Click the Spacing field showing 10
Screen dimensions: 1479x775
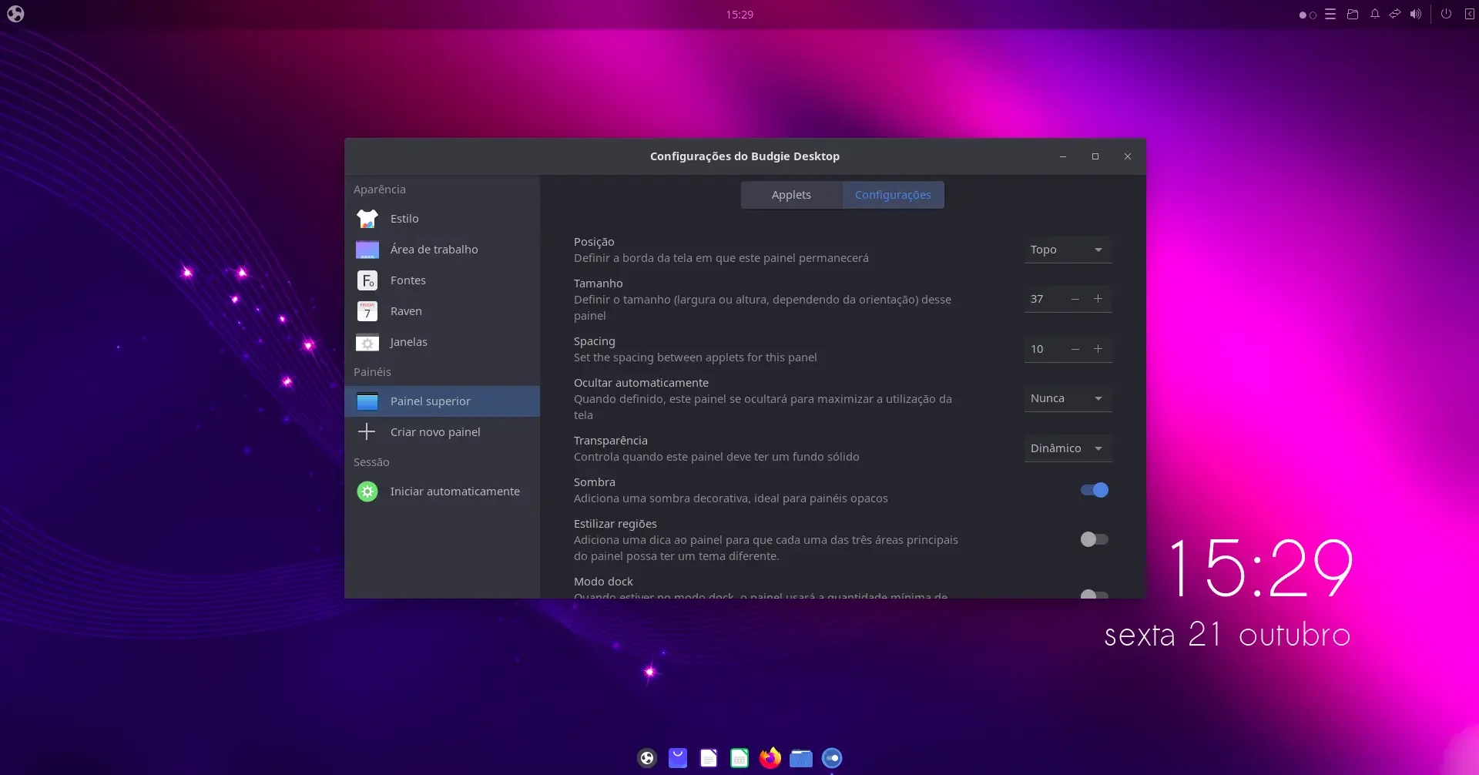click(x=1044, y=349)
